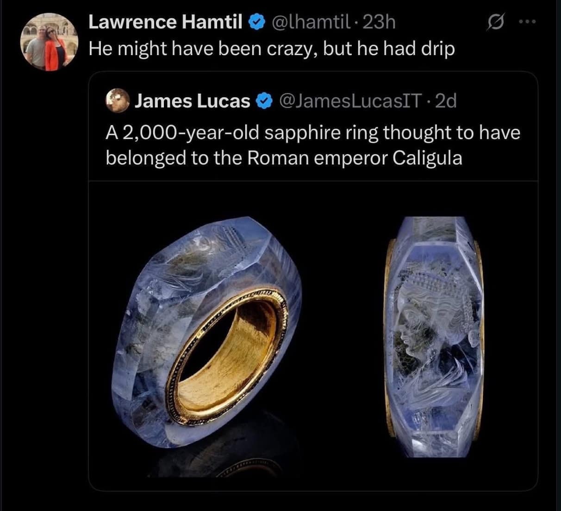Open the Grok slashed-circle icon
This screenshot has height=511, width=561.
click(x=495, y=23)
